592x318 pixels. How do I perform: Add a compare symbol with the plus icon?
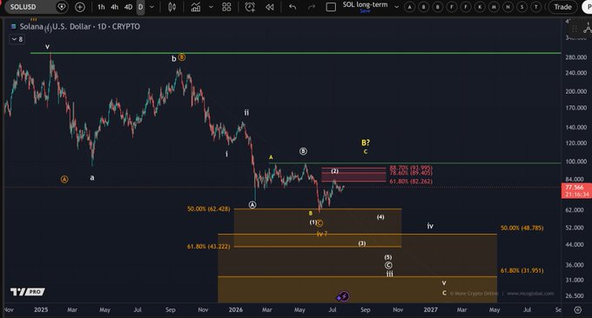pos(80,7)
